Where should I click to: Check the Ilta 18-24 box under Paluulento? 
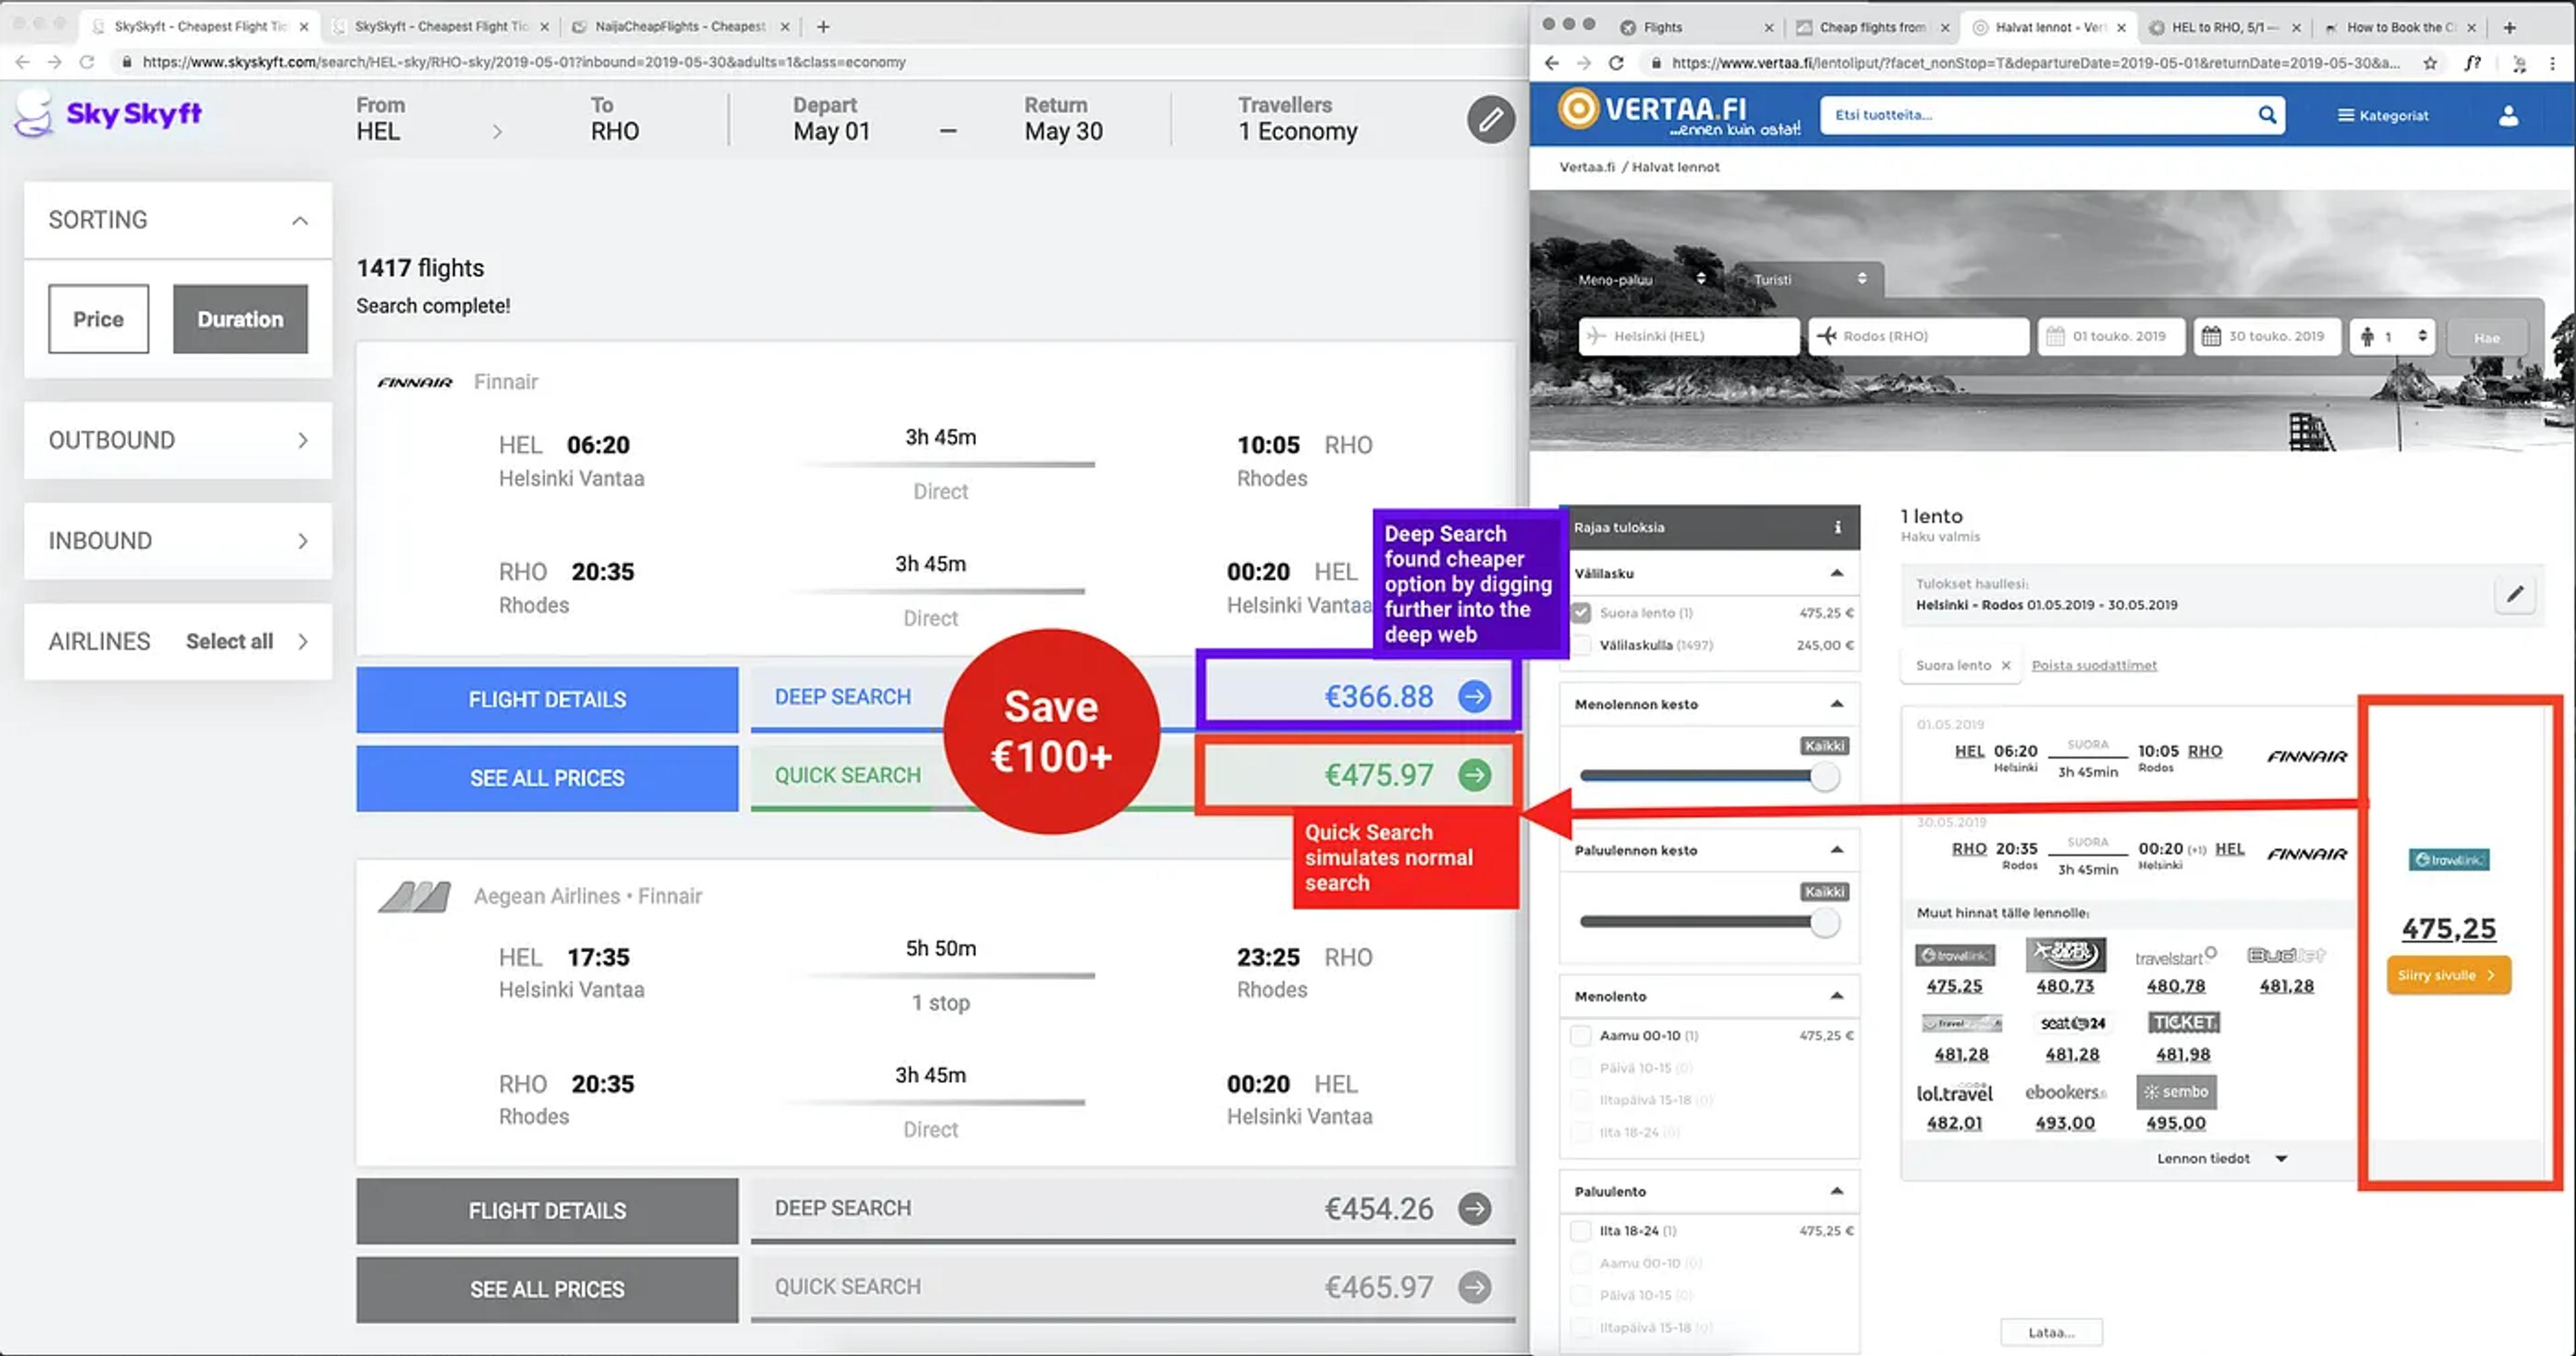click(x=1581, y=1231)
